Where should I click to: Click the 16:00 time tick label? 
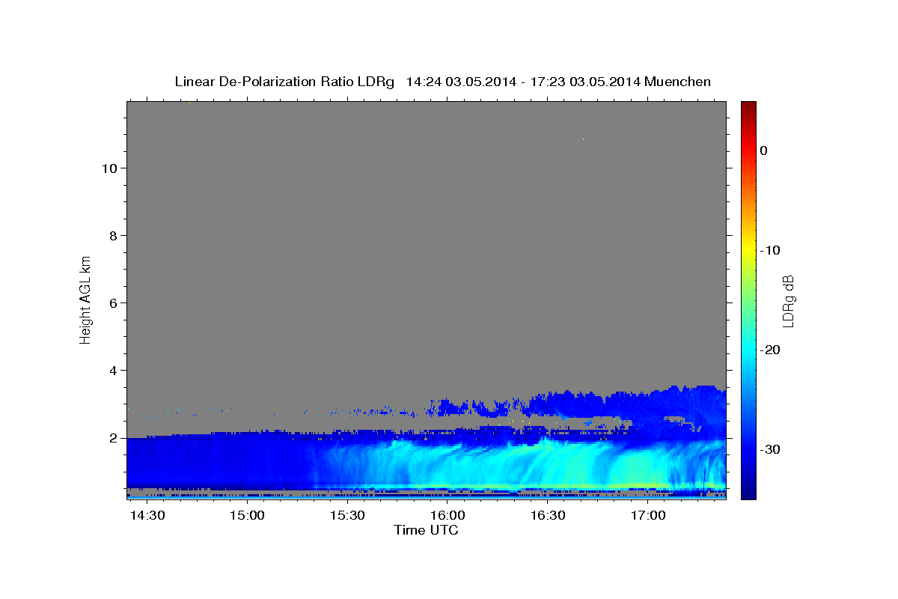[x=448, y=516]
